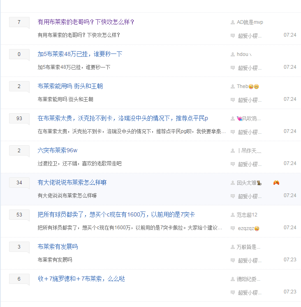This screenshot has width=301, height=307.
Task: Click the 93 reply count box
Action: click(19, 119)
